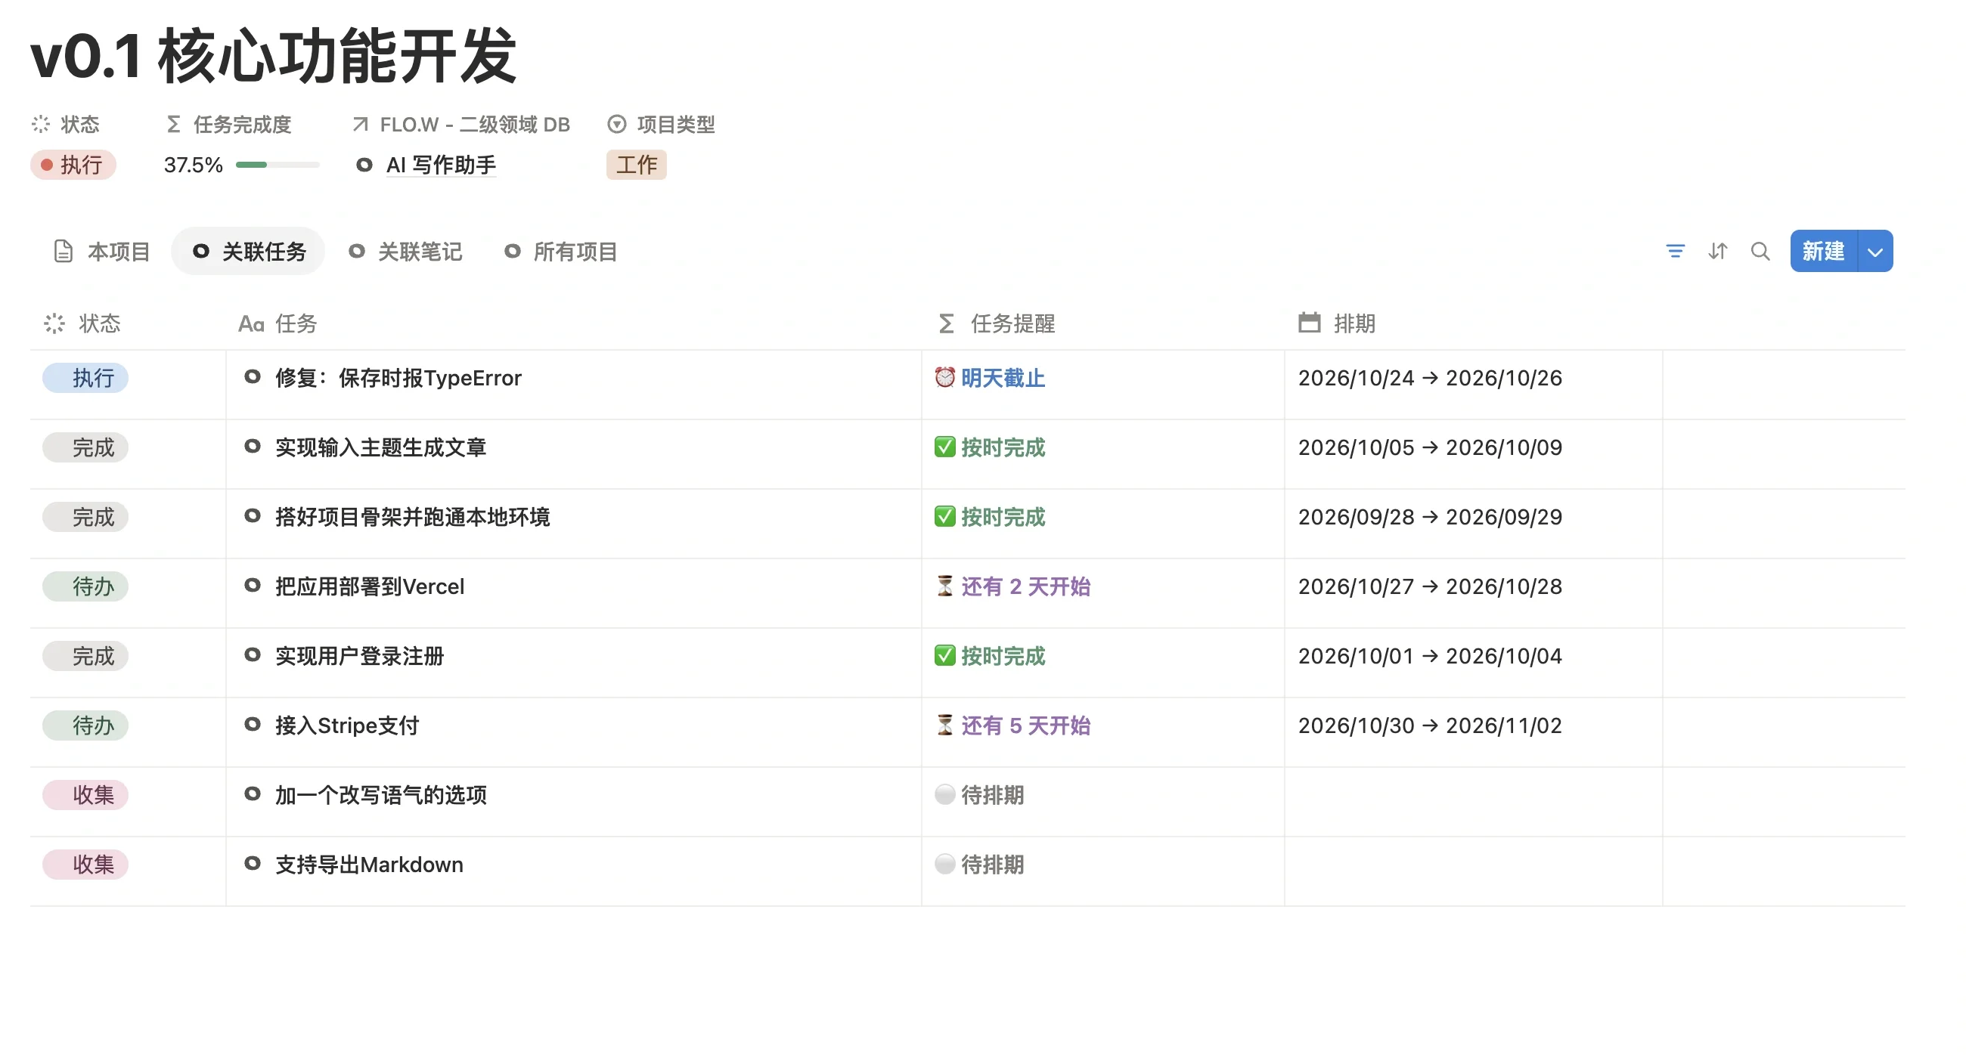Edit dates 2026/10/24 → 2026/10/26
This screenshot has height=1058, width=1966.
click(1430, 378)
